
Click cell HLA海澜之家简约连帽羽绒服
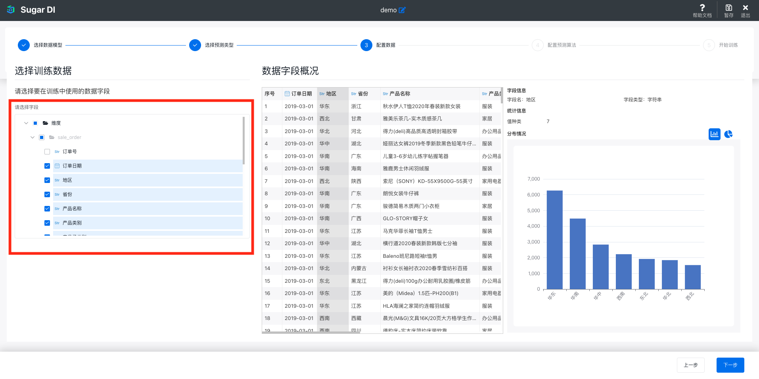416,306
